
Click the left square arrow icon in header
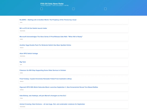[42, 9]
